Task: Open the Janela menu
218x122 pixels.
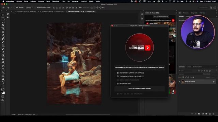Action: 91,1
